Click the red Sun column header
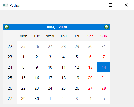 (104, 36)
